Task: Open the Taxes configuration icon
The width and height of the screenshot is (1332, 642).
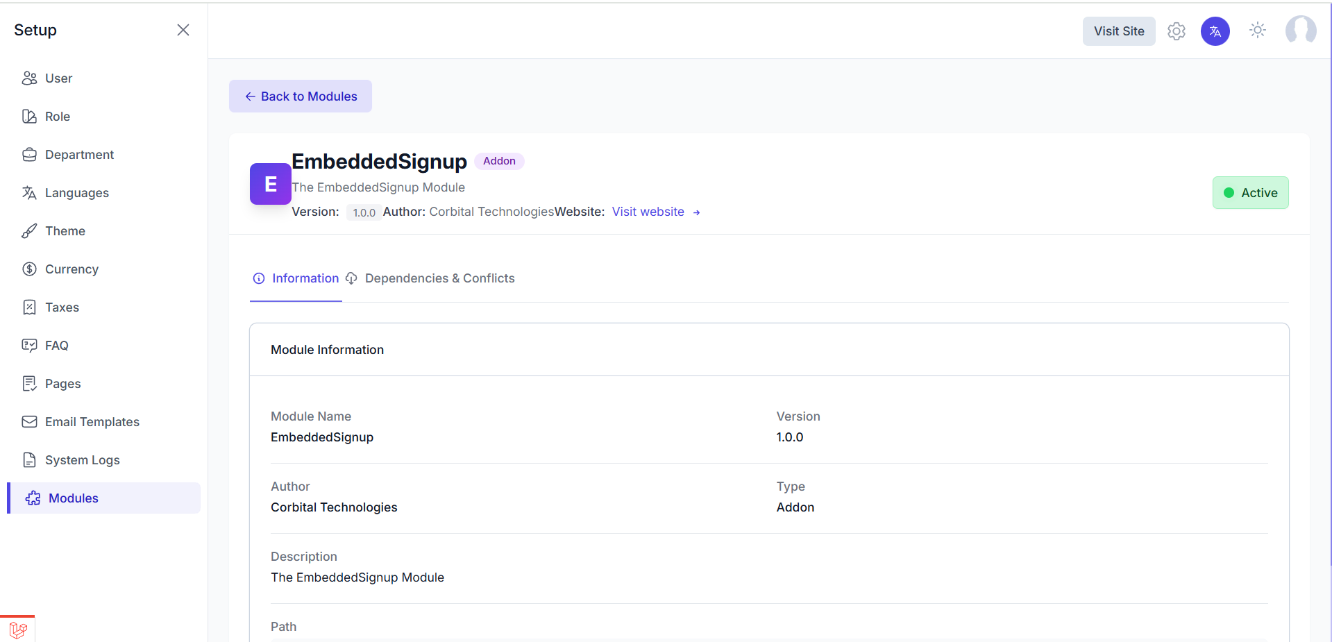Action: click(29, 307)
